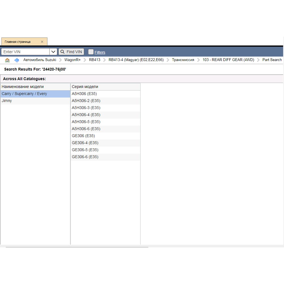Click in the Enter VIN field
This screenshot has height=284, width=284.
pyautogui.click(x=26, y=52)
